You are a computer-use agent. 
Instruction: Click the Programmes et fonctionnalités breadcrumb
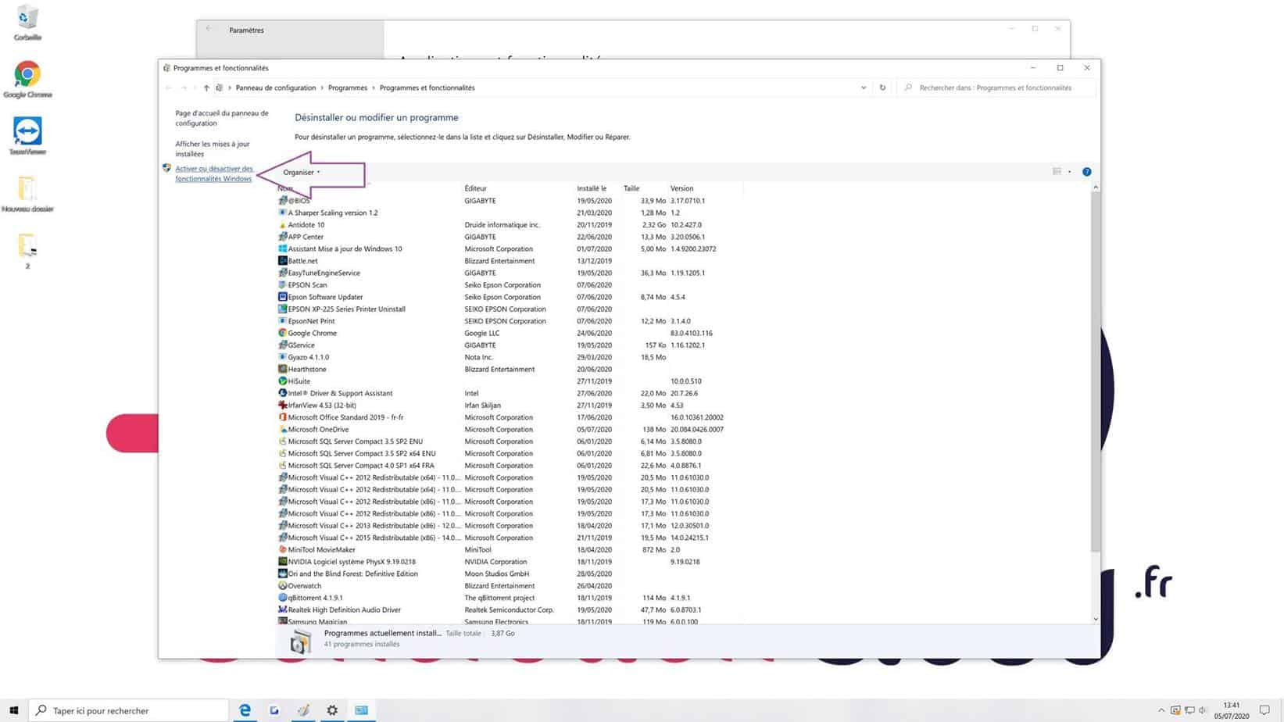427,88
